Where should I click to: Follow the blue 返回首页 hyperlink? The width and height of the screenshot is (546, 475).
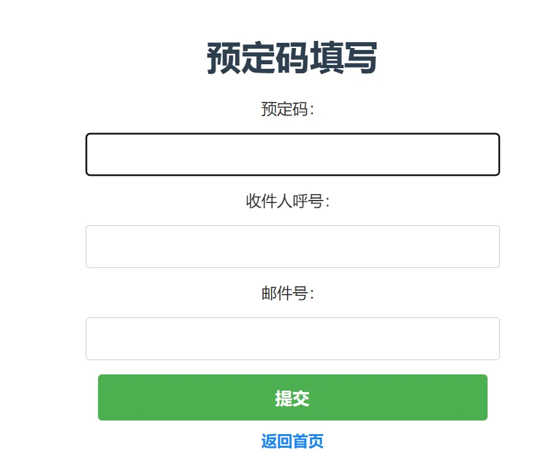(292, 442)
